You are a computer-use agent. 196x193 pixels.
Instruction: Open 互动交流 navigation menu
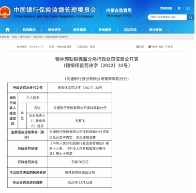(x=130, y=29)
